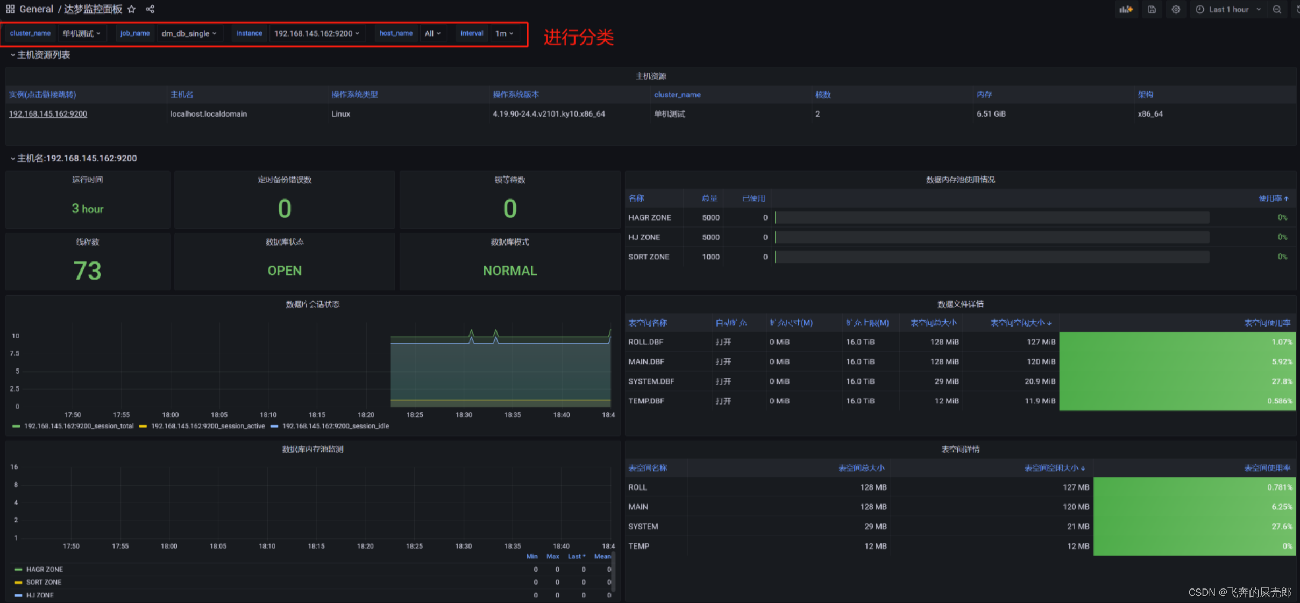This screenshot has height=603, width=1300.
Task: Sort legend by Mean column
Action: [x=602, y=556]
